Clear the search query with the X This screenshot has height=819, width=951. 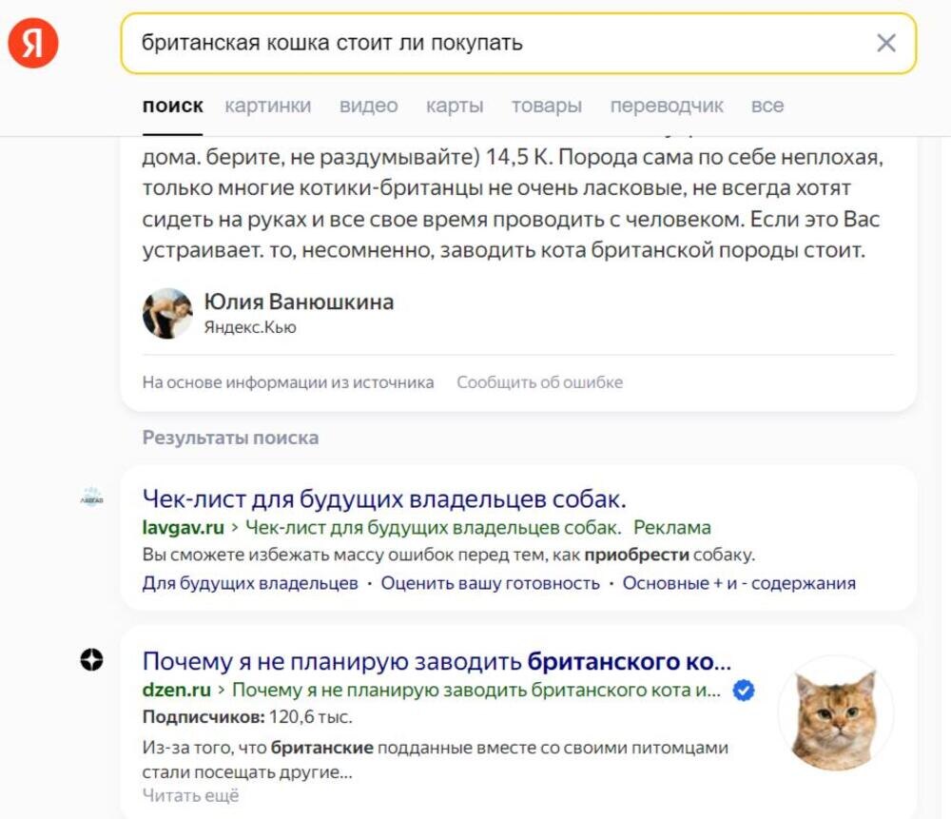886,43
